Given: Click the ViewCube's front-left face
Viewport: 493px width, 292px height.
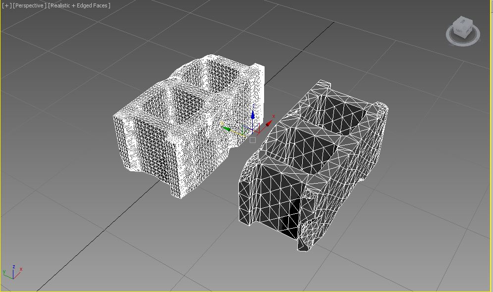Looking at the screenshot, I should point(459,31).
